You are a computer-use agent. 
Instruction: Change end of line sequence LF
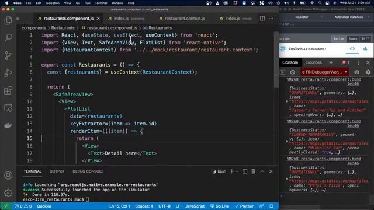(x=178, y=206)
